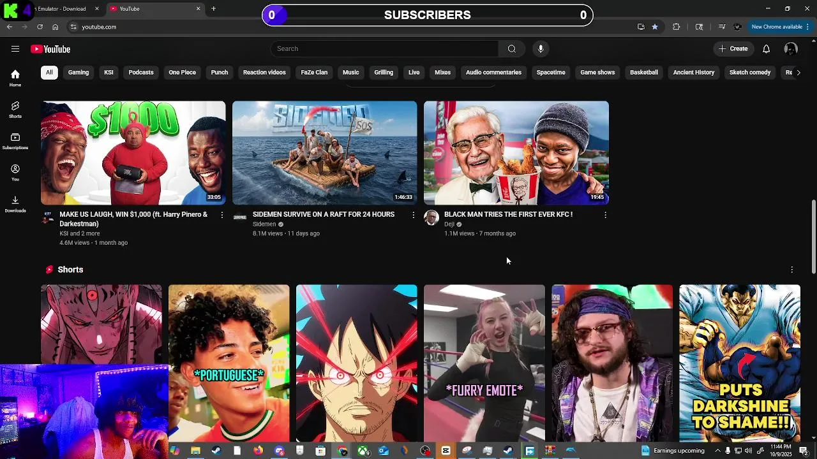Open Xbox app in taskbar
The height and width of the screenshot is (459, 817).
coord(363,451)
